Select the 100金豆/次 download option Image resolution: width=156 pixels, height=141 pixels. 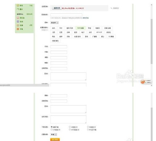click(x=52, y=130)
